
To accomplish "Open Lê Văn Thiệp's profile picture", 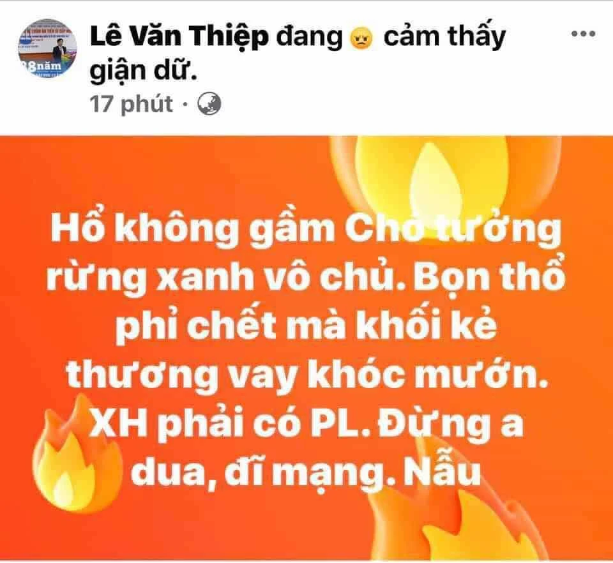I will click(48, 49).
